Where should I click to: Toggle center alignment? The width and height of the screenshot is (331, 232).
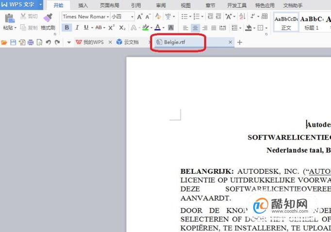[195, 28]
